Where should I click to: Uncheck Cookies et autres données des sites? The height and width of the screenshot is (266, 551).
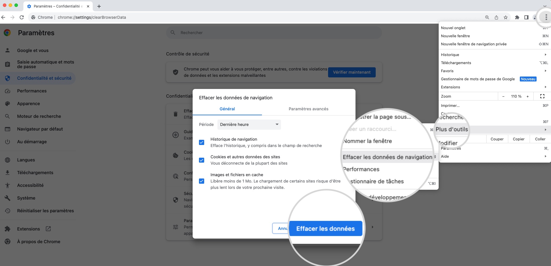[202, 160]
